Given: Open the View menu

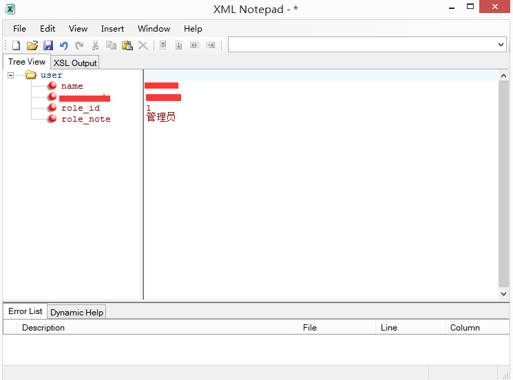Looking at the screenshot, I should pos(78,29).
